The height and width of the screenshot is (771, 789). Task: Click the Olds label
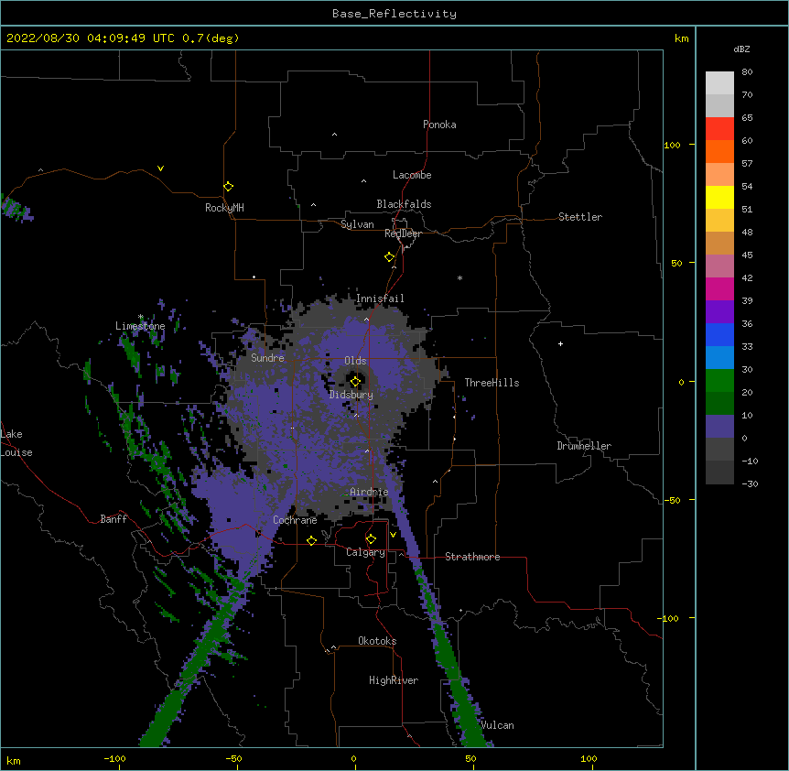click(x=355, y=361)
